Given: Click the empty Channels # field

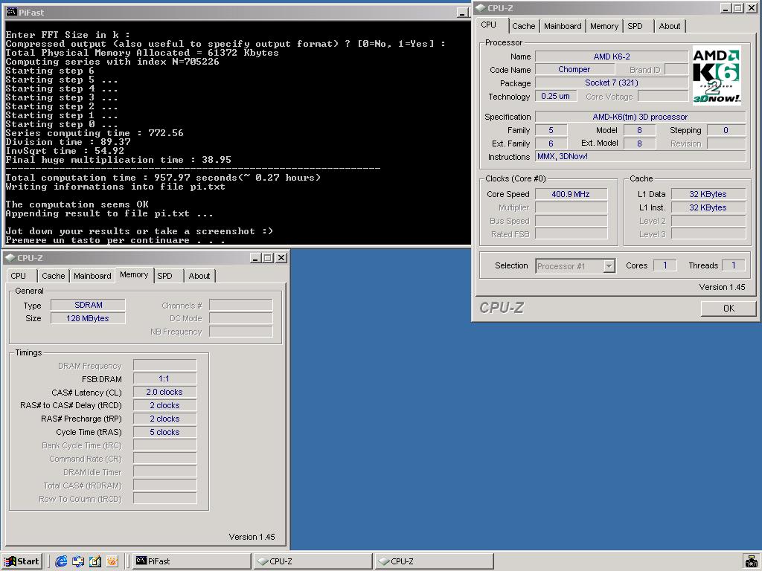Looking at the screenshot, I should (240, 306).
